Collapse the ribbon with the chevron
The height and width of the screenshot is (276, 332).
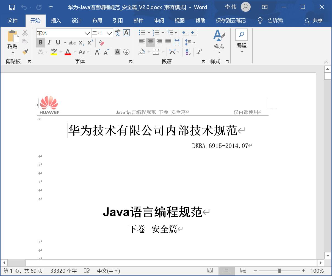click(x=326, y=62)
